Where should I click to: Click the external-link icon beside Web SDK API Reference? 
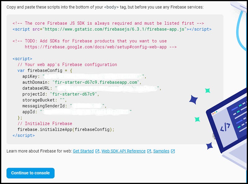click(149, 151)
